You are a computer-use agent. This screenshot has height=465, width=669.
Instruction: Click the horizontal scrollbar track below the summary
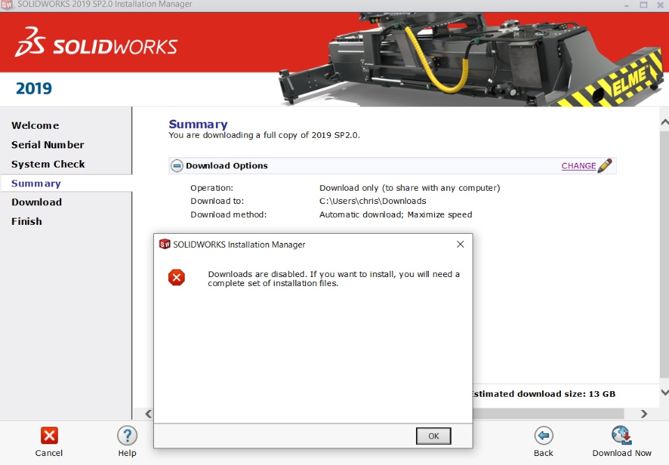(548, 414)
